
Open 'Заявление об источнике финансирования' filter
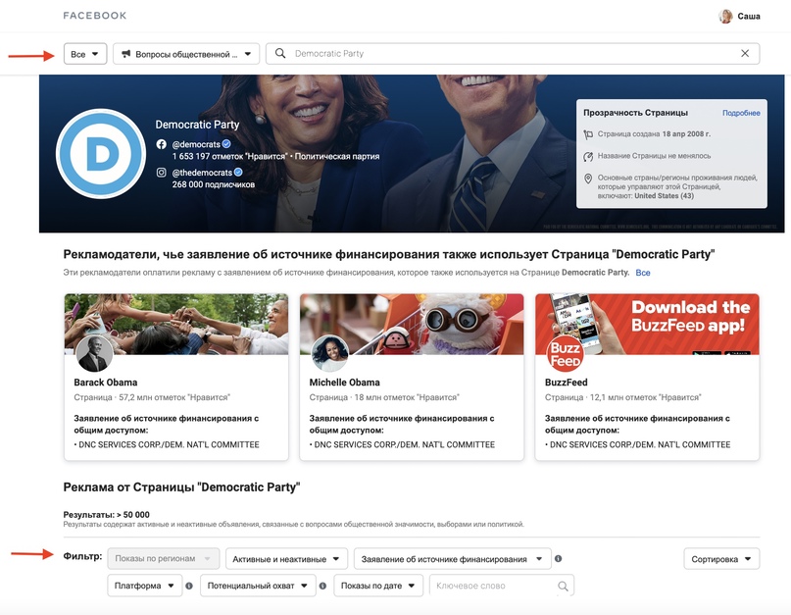pos(453,559)
